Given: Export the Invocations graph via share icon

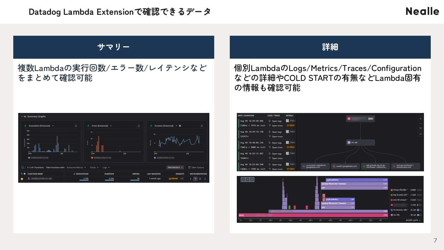Looking at the screenshot, I should 76,126.
